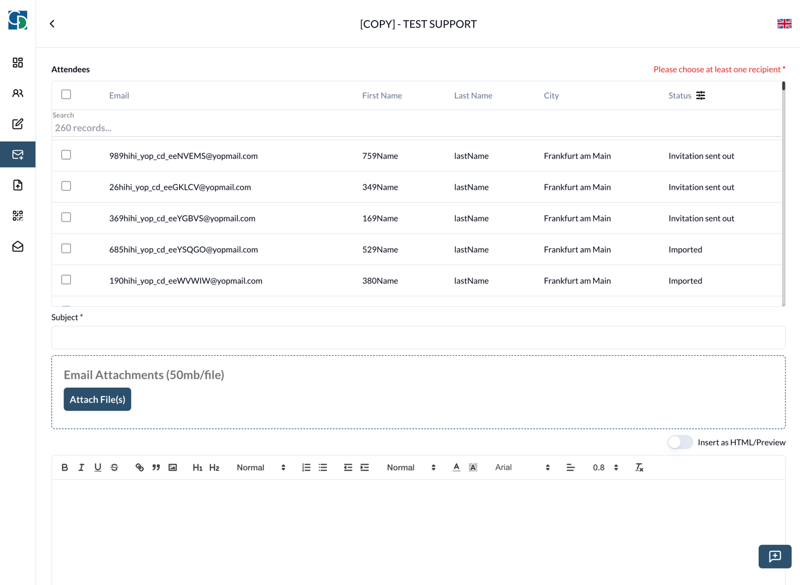Toggle bold formatting in editor
This screenshot has height=585, width=800.
[65, 467]
